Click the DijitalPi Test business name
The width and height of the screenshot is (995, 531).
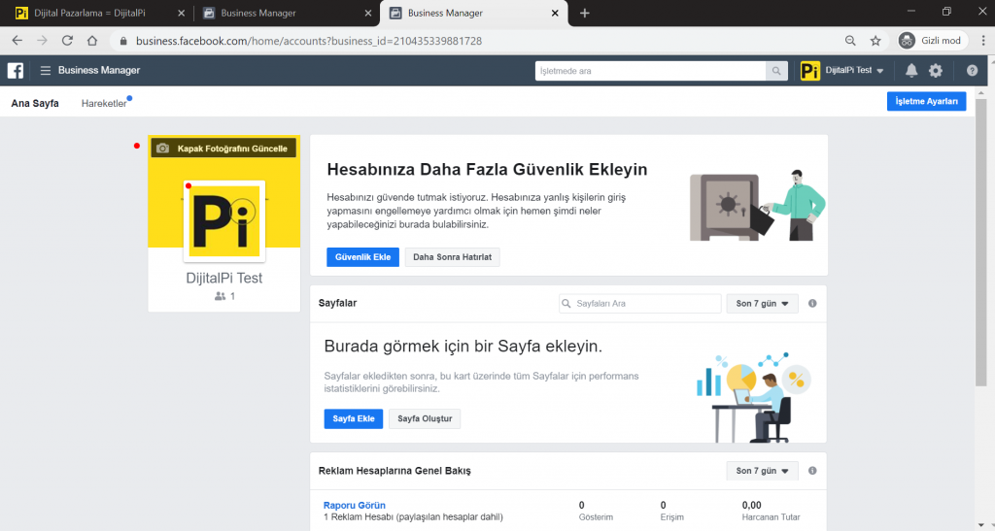(x=224, y=278)
